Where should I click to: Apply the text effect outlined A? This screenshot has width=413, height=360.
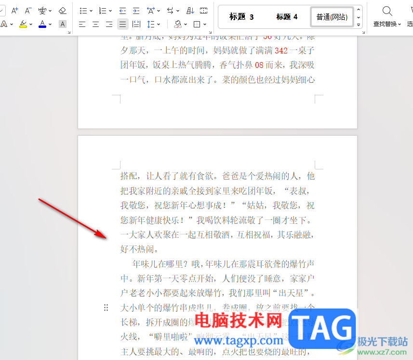(4, 24)
